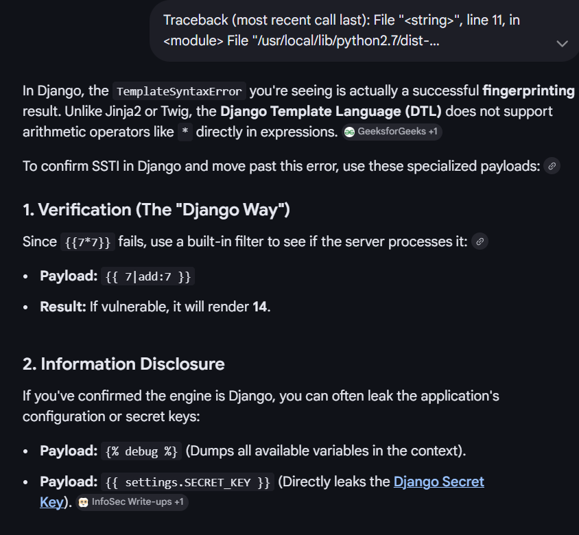Image resolution: width=579 pixels, height=535 pixels.
Task: Click link icon after "server processes it"
Action: [480, 241]
